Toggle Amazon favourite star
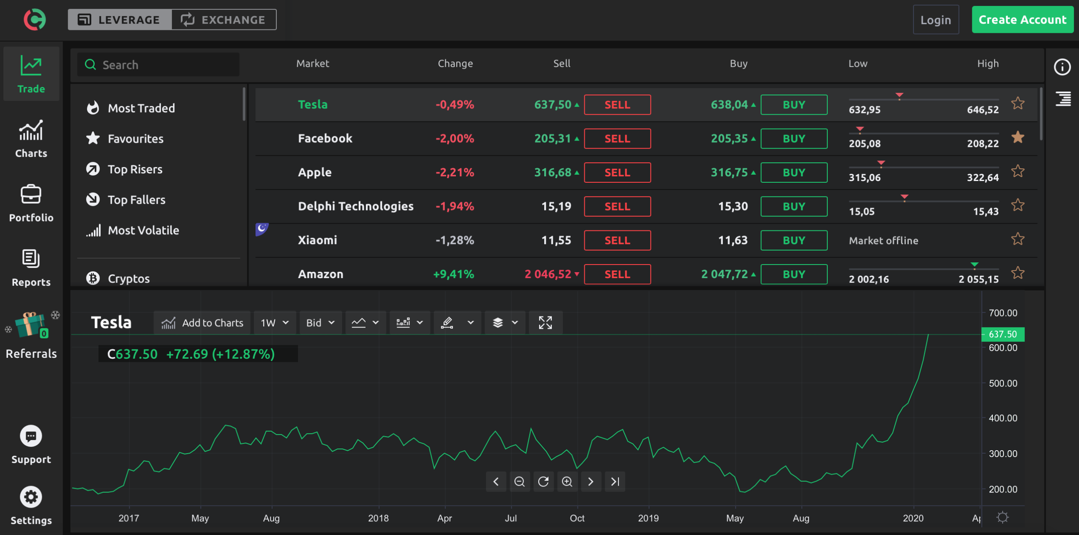The height and width of the screenshot is (535, 1079). [1018, 273]
